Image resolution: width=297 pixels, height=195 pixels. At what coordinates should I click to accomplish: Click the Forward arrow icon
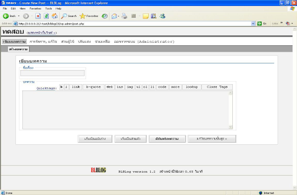26,16
